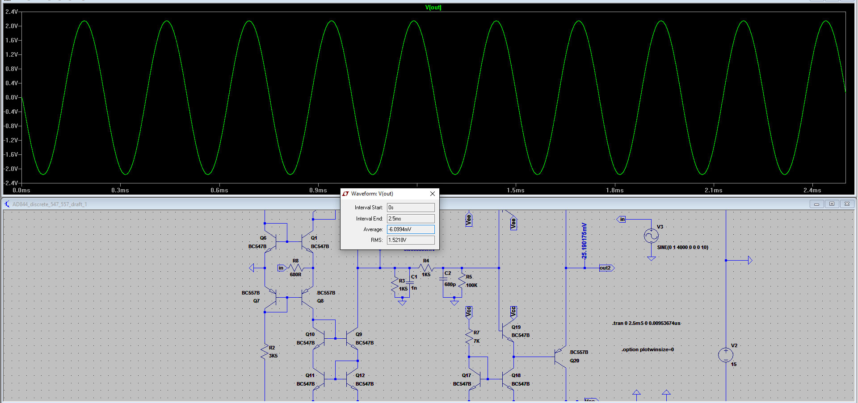
Task: Click the 2.4ms label on the time axis
Action: coord(812,190)
